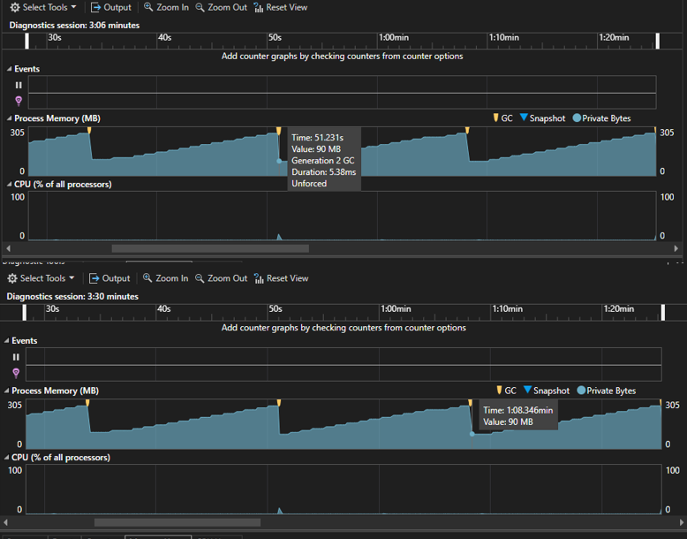The image size is (687, 539).
Task: Open the Select Tools dropdown in the lower panel
Action: tap(41, 278)
